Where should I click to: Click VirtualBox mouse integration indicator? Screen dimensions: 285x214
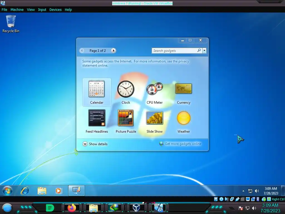coord(264,199)
